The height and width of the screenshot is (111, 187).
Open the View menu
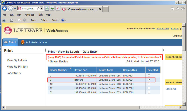point(19,15)
